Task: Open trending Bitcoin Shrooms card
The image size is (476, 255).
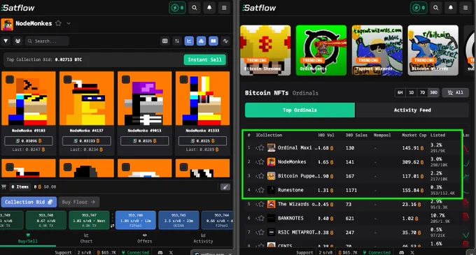Action: coord(265,50)
